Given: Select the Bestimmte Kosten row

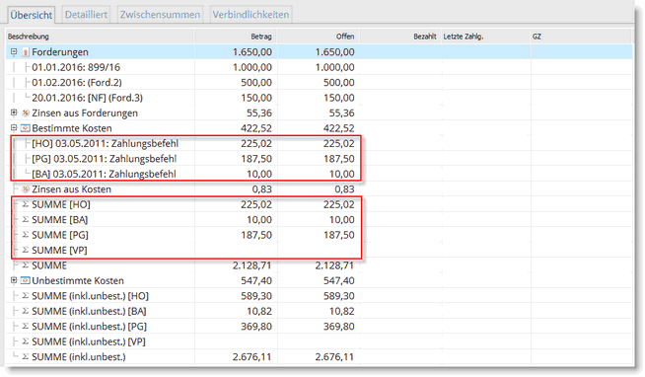Looking at the screenshot, I should [x=320, y=128].
